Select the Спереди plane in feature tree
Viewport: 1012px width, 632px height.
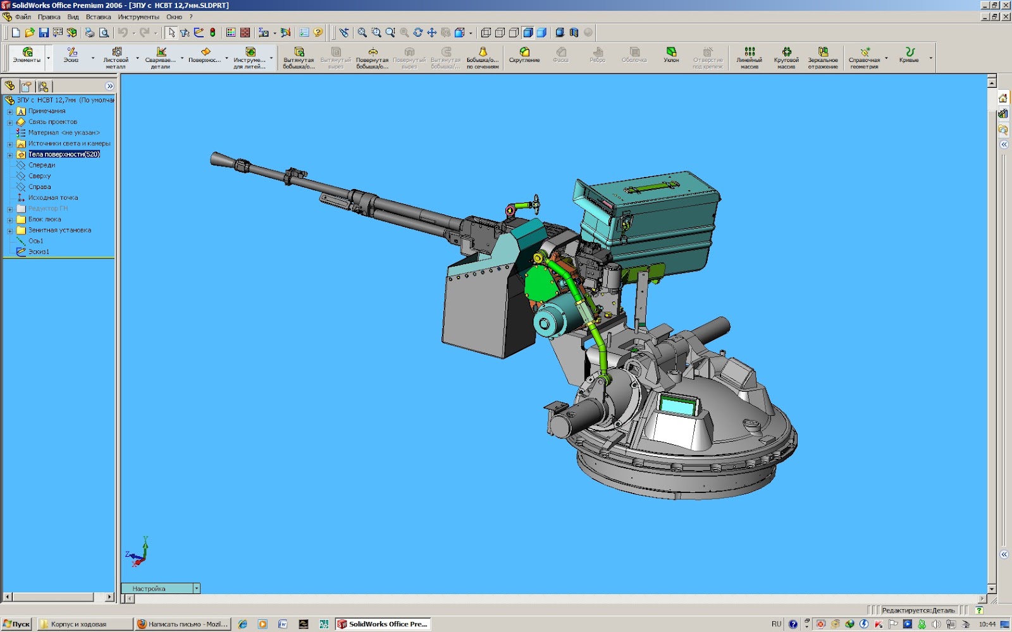pos(41,165)
